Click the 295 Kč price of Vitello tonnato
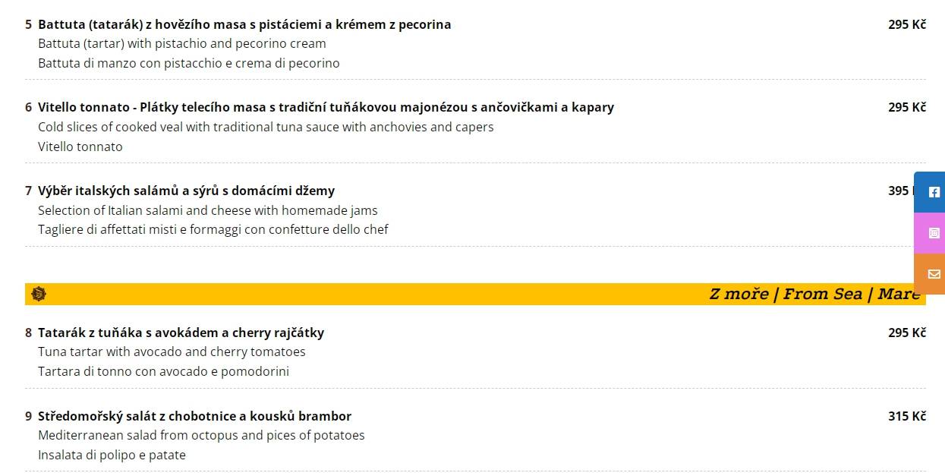This screenshot has width=945, height=473. tap(907, 107)
